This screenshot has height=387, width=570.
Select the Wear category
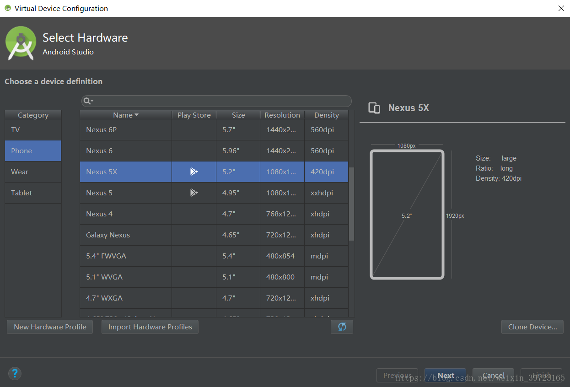[33, 172]
